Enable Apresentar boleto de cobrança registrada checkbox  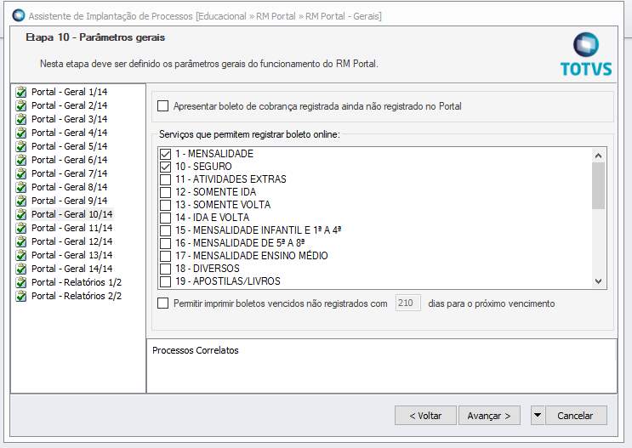(163, 106)
